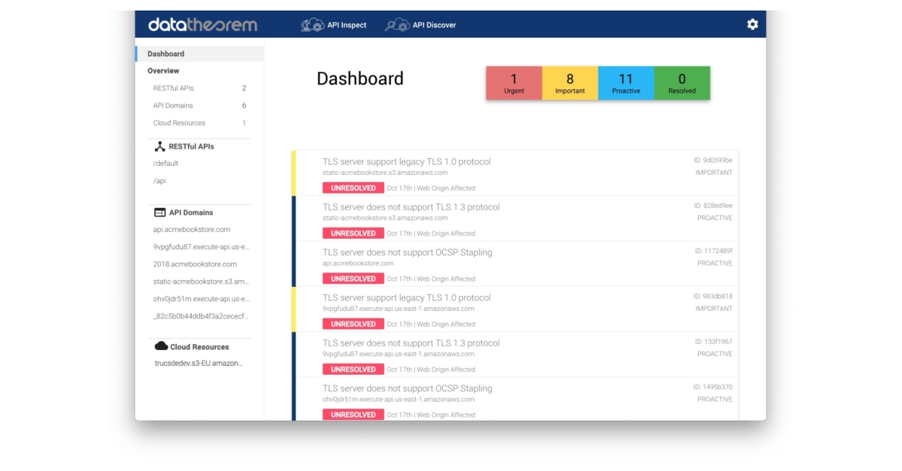This screenshot has width=902, height=471.
Task: Open the /api RESTful API entry
Action: 159,181
